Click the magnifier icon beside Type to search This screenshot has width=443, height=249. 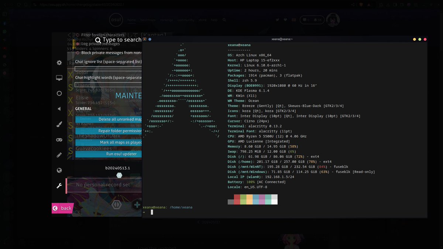click(98, 40)
